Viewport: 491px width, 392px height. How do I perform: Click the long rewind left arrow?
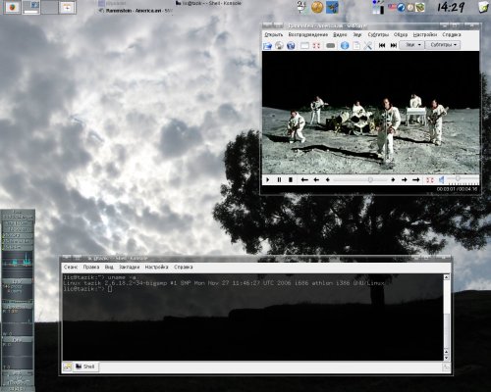pos(304,179)
